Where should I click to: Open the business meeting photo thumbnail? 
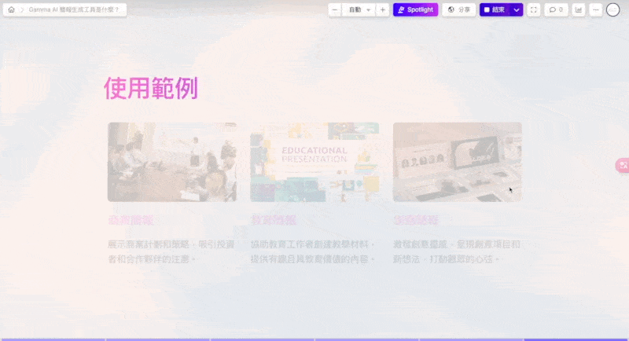pos(172,162)
